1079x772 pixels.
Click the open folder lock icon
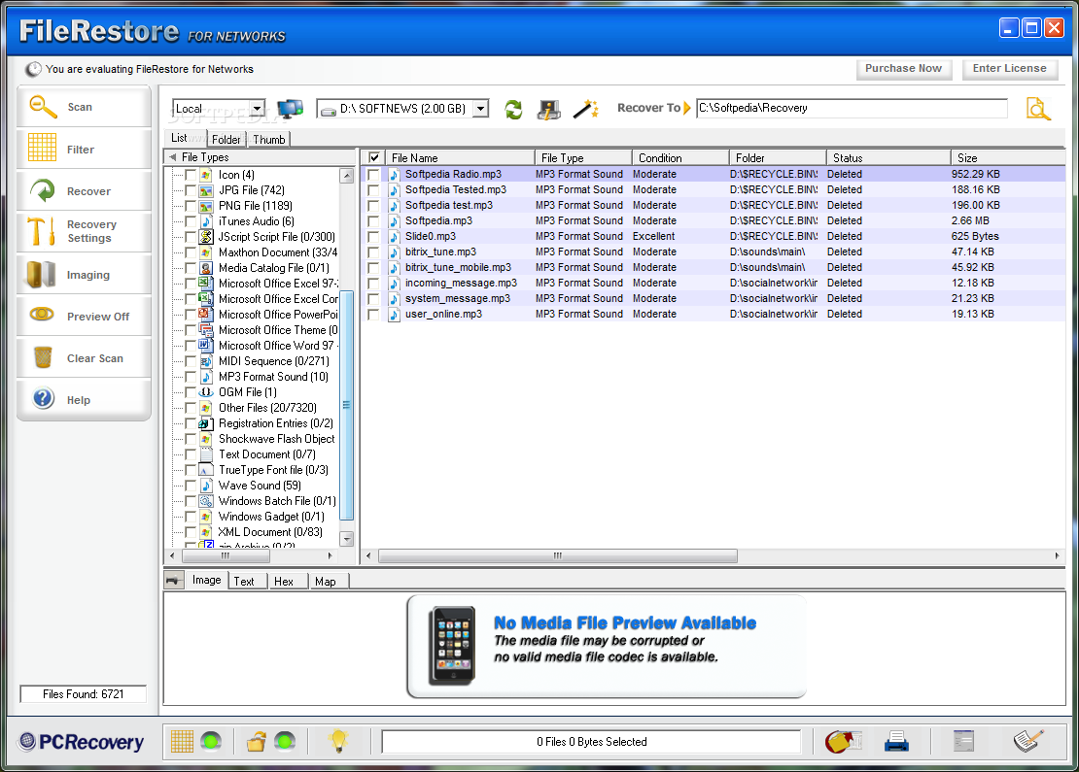pyautogui.click(x=256, y=741)
